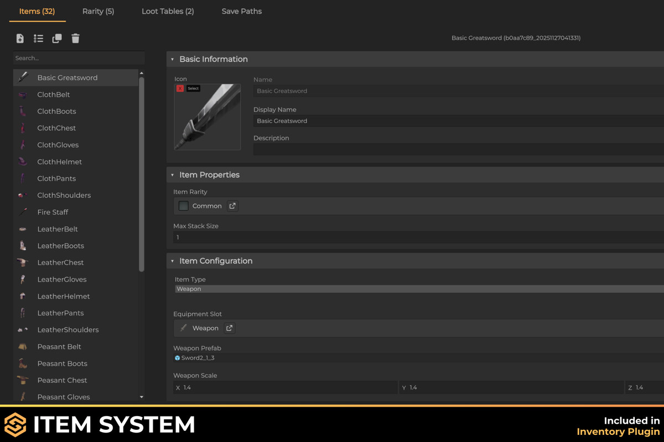Click the Fire Staff staff icon

tap(23, 212)
